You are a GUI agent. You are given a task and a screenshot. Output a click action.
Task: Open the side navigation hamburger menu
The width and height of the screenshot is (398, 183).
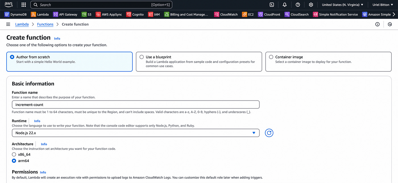[8, 24]
